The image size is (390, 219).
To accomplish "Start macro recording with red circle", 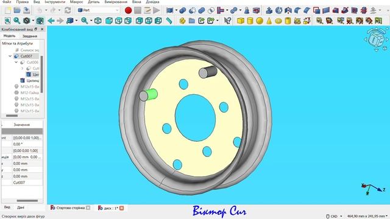I will (129, 10).
